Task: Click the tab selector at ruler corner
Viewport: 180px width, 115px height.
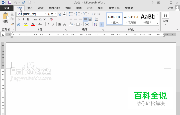Action: (3, 35)
